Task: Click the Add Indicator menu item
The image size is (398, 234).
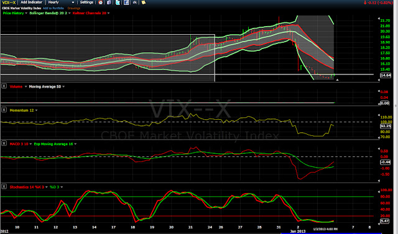Action: click(32, 2)
